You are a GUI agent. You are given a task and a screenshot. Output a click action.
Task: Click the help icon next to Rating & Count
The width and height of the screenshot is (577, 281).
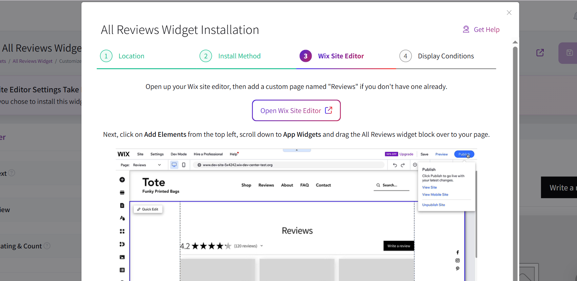tap(47, 246)
